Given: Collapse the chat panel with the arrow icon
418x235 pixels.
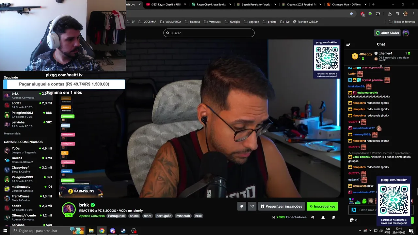Looking at the screenshot, I should (x=348, y=44).
